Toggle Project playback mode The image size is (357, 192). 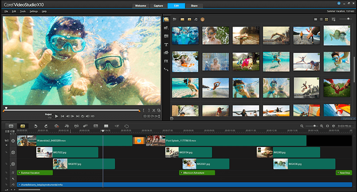(x=48, y=114)
